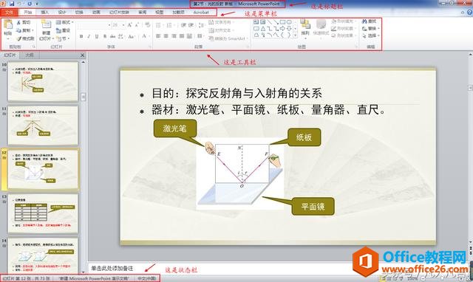Viewport: 473px width, 282px height.
Task: Select the Rectangle shape in shapes gallery
Action: [282, 22]
